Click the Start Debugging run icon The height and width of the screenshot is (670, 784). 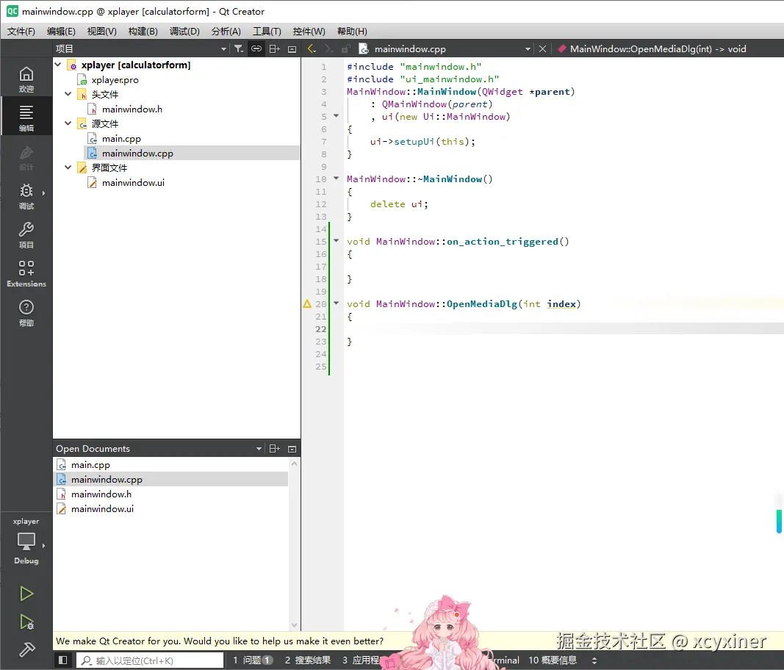(26, 622)
